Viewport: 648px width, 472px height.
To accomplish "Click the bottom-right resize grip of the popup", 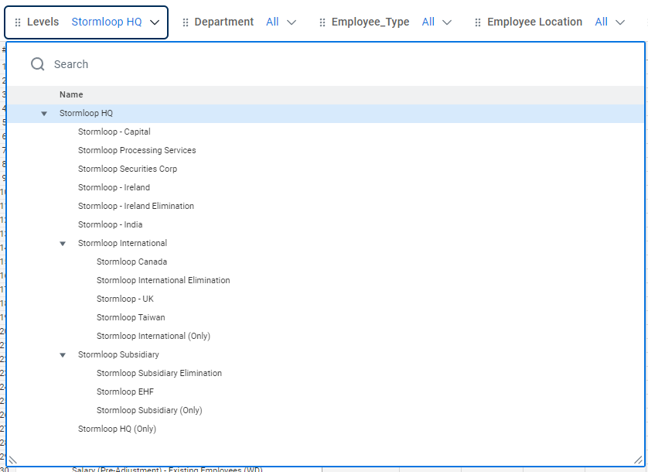I will coord(639,459).
